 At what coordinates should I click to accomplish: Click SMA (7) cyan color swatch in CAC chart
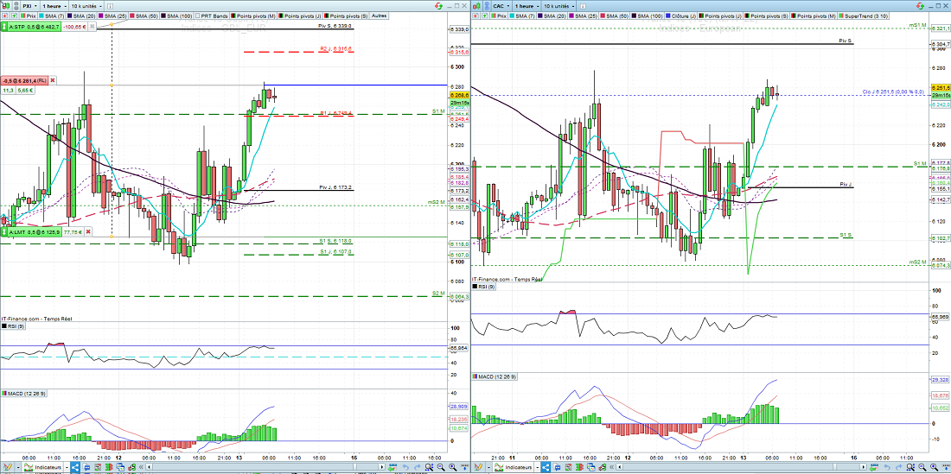click(512, 16)
